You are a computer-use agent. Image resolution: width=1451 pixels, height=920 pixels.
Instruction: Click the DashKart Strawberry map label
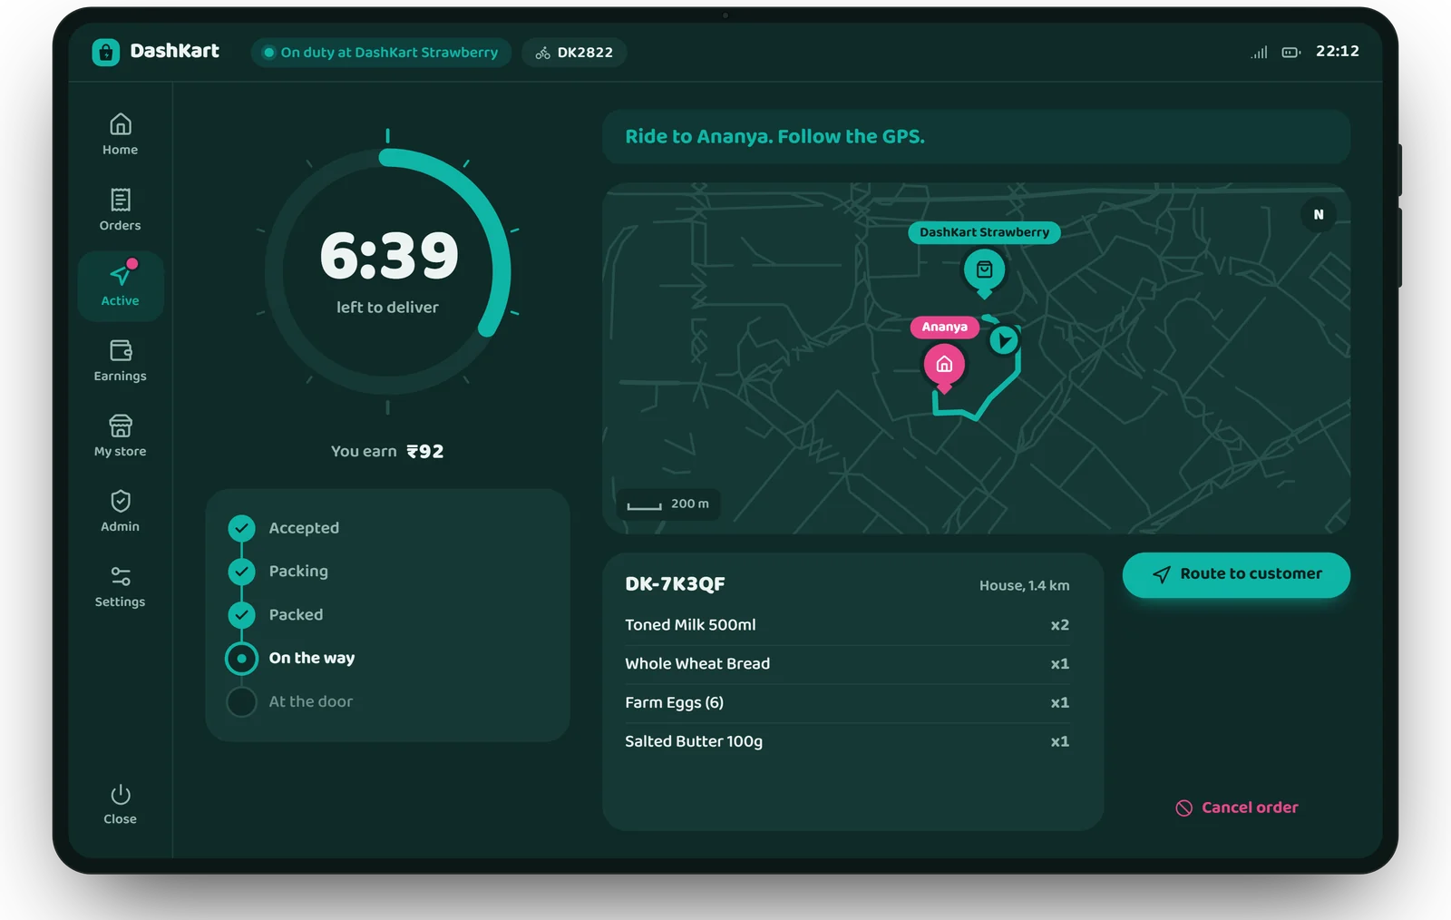(984, 232)
